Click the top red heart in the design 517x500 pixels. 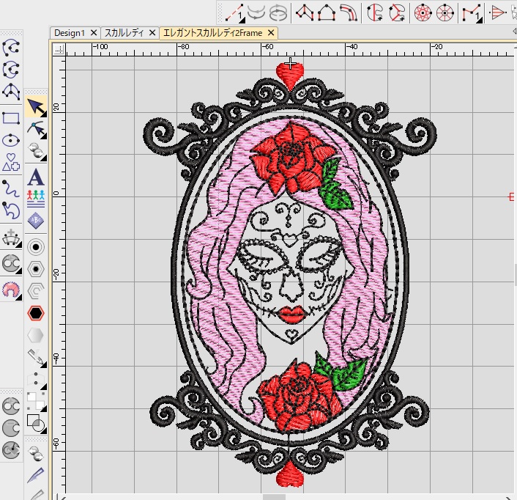click(290, 76)
